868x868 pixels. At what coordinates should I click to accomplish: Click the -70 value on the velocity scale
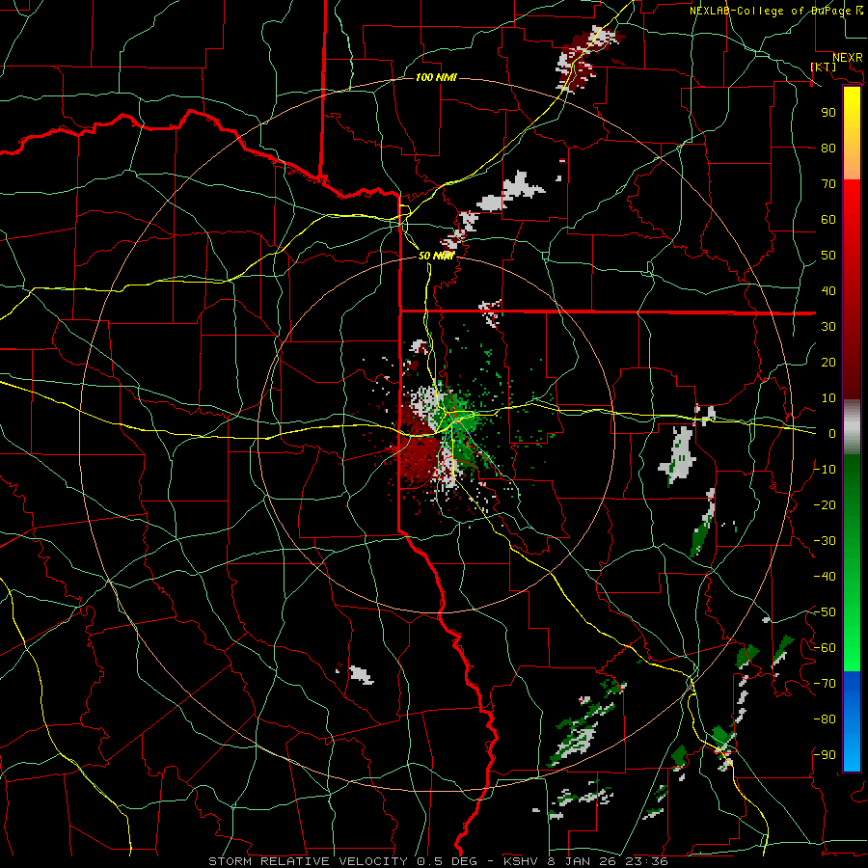(825, 684)
